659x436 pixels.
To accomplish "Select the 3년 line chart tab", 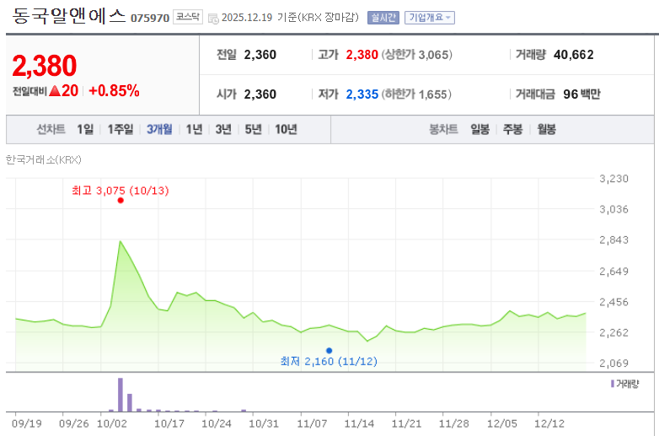I will click(223, 130).
